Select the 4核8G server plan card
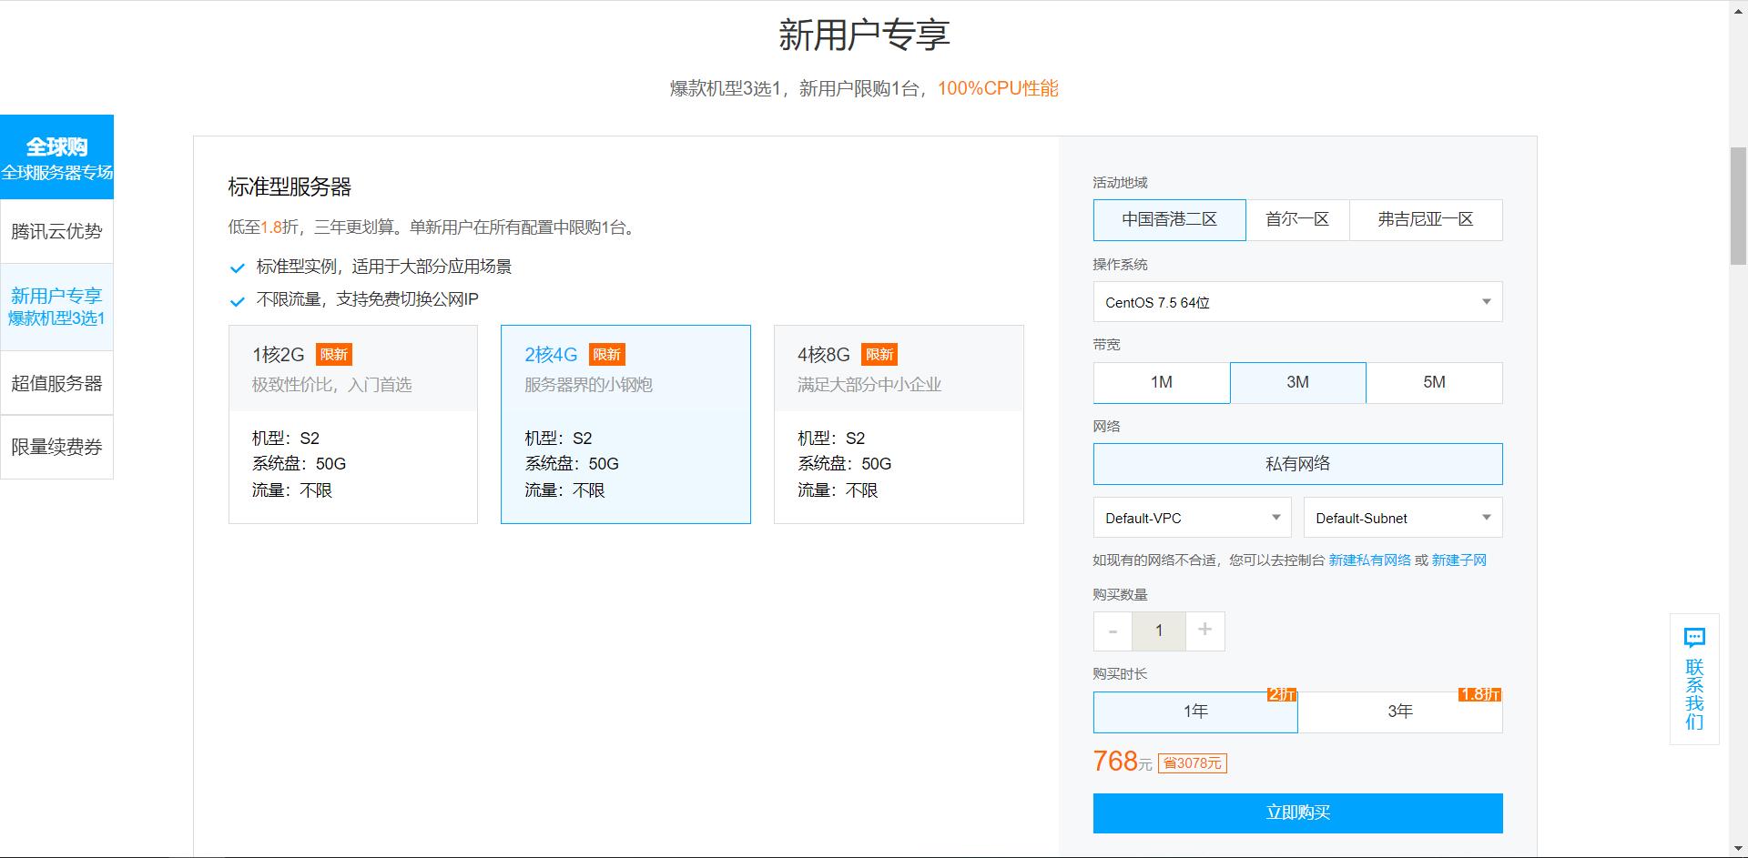Viewport: 1748px width, 858px height. 898,424
